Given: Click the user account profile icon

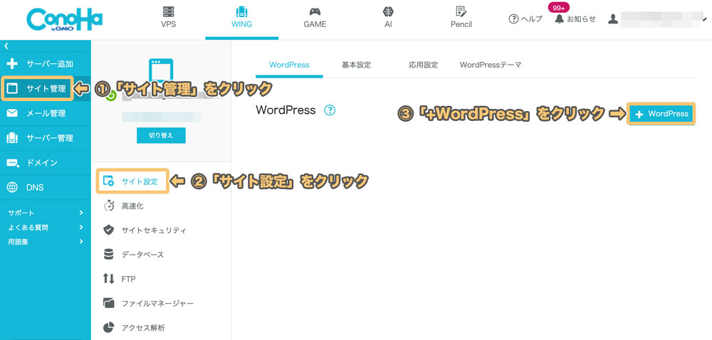Looking at the screenshot, I should [612, 19].
